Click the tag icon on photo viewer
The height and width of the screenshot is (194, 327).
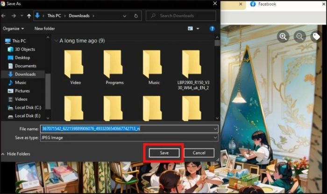tap(316, 36)
